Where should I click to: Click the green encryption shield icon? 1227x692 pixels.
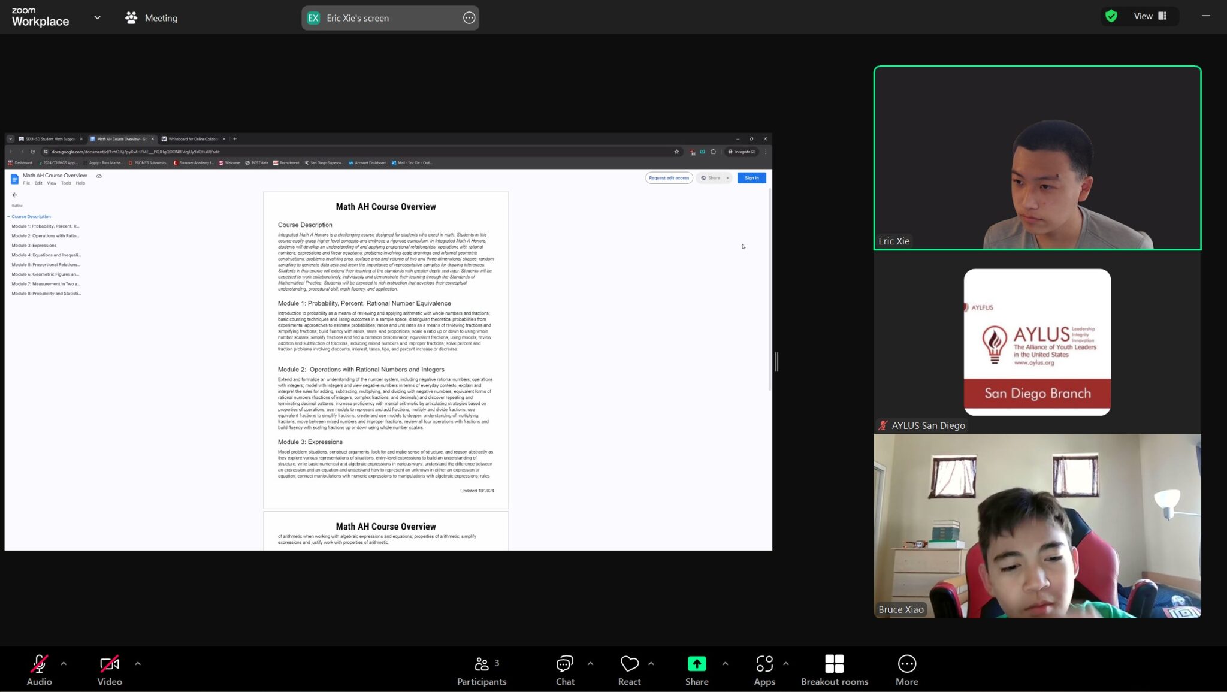1111,16
